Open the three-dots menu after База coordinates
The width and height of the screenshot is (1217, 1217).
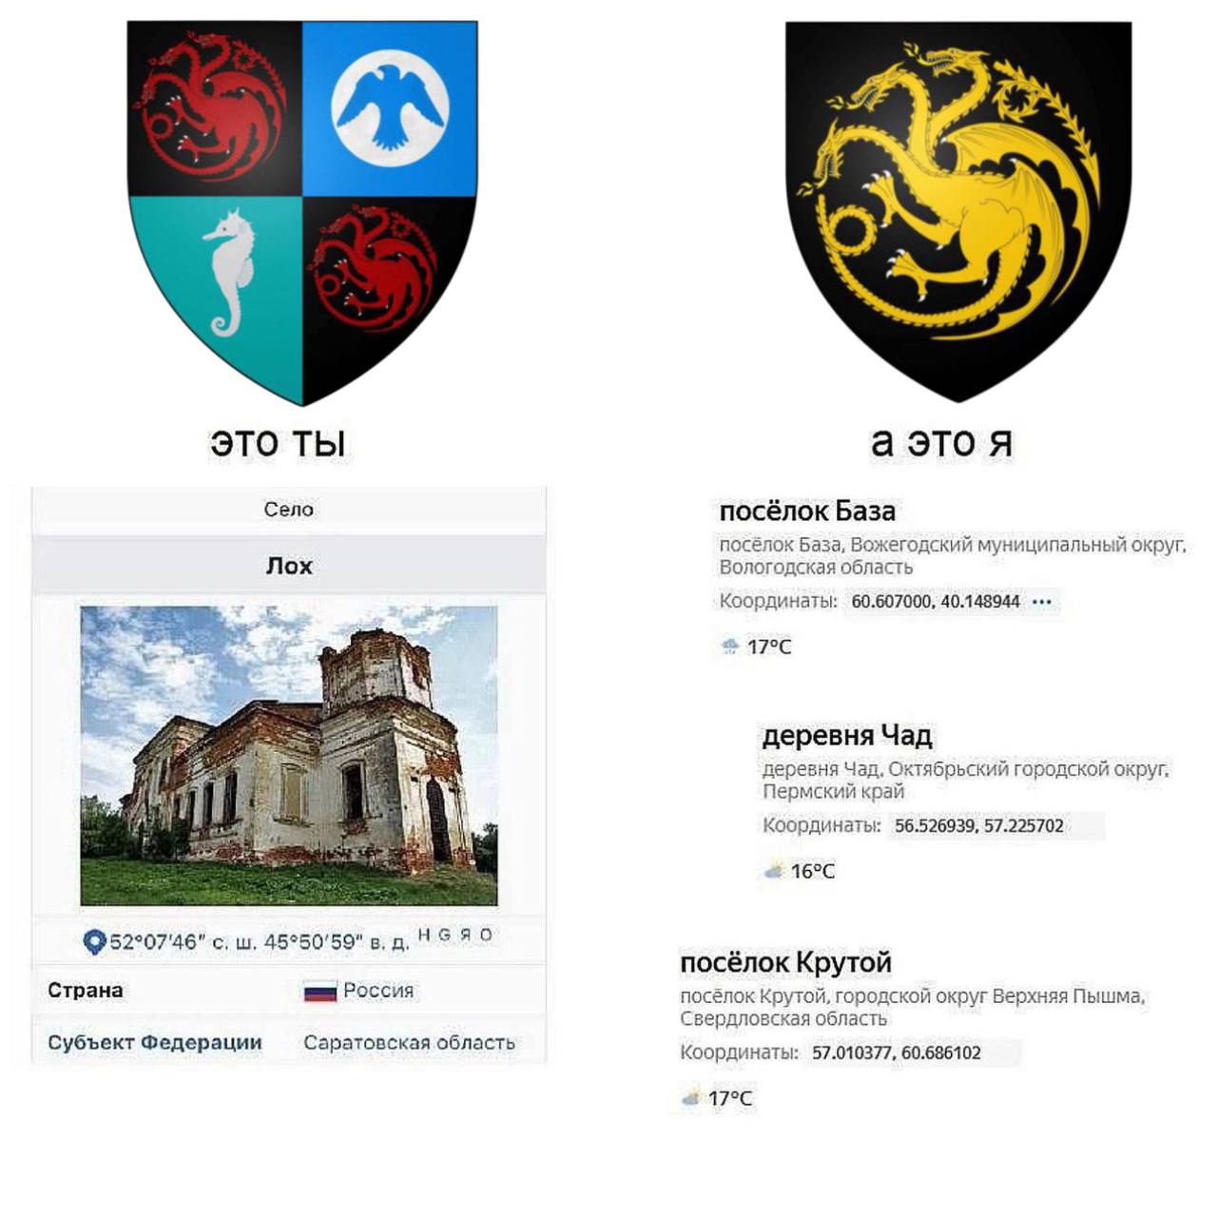click(1042, 602)
